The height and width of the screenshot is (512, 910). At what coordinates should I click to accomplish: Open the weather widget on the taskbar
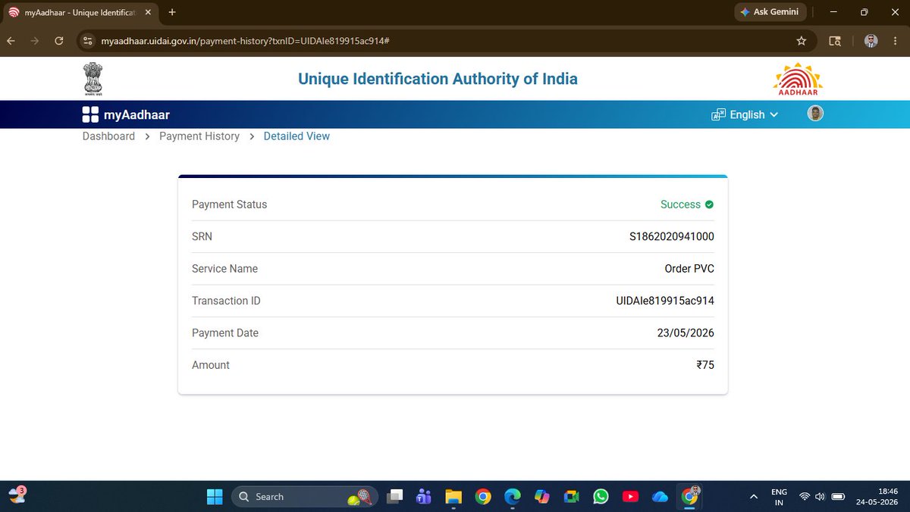click(x=18, y=495)
